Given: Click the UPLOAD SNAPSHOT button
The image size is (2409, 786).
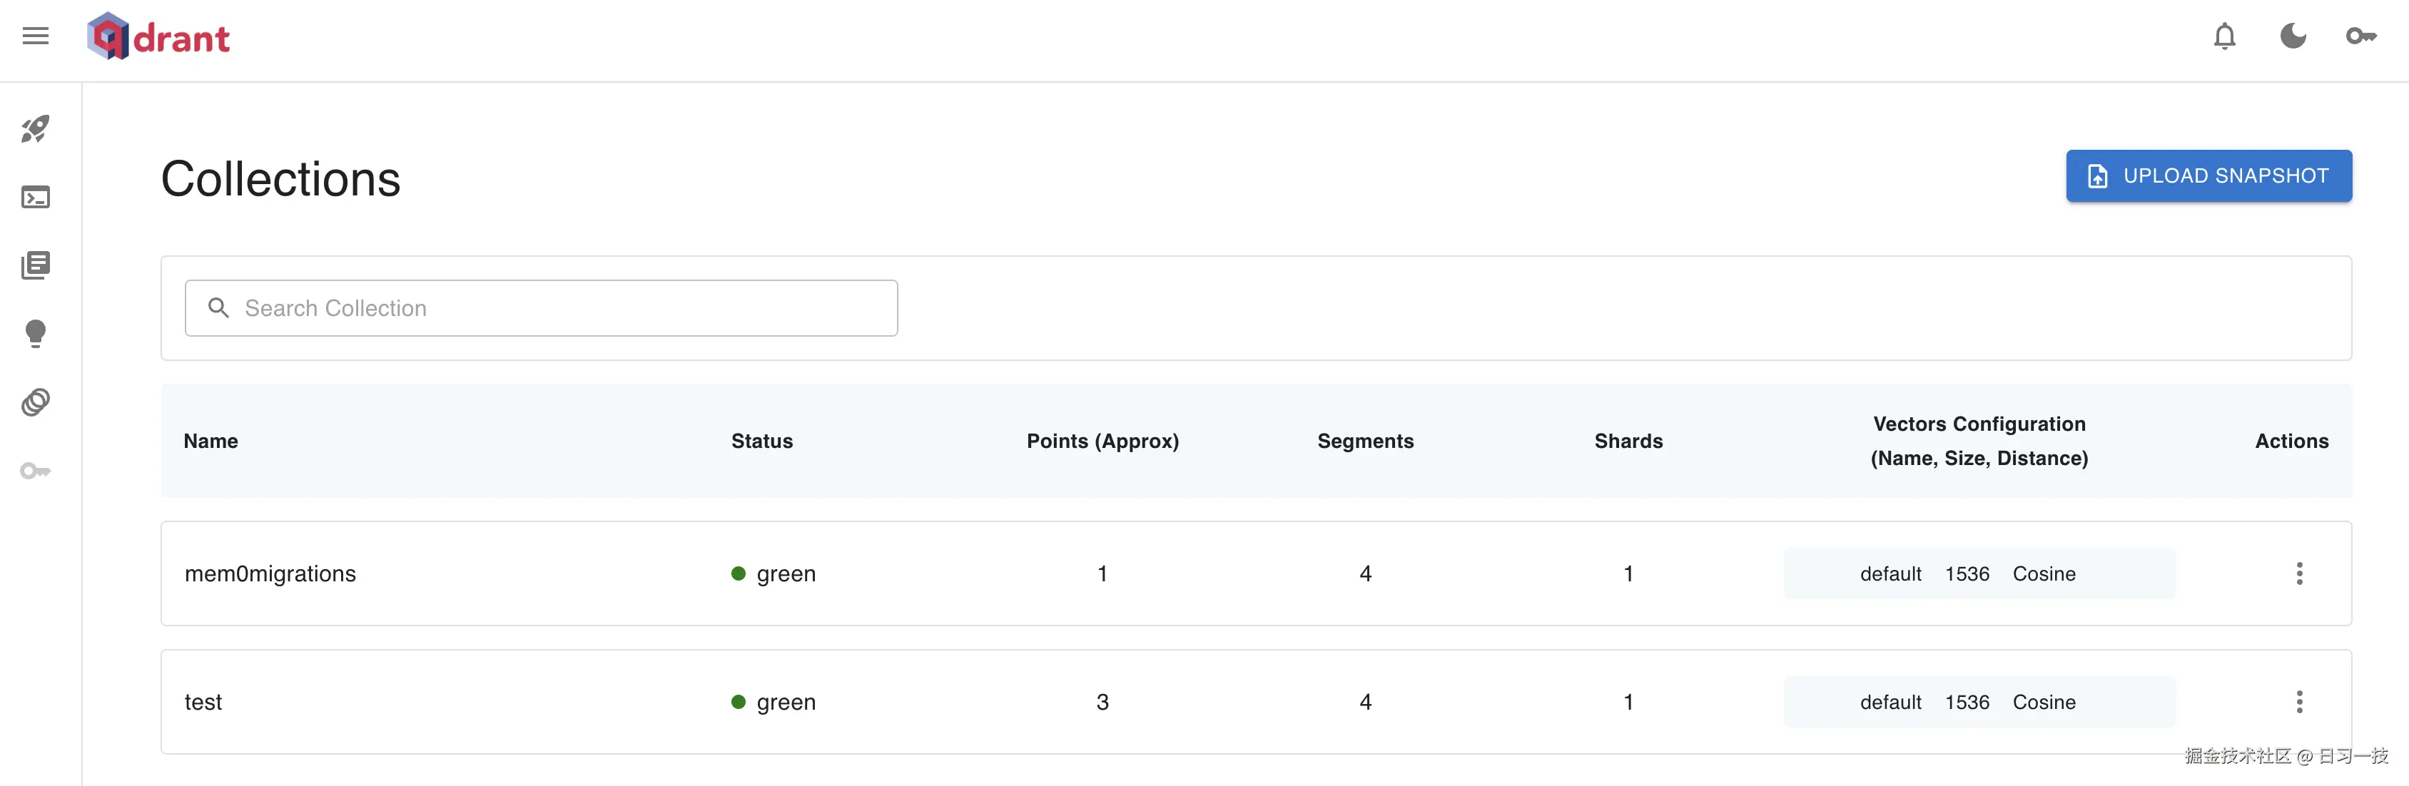Looking at the screenshot, I should [x=2208, y=175].
